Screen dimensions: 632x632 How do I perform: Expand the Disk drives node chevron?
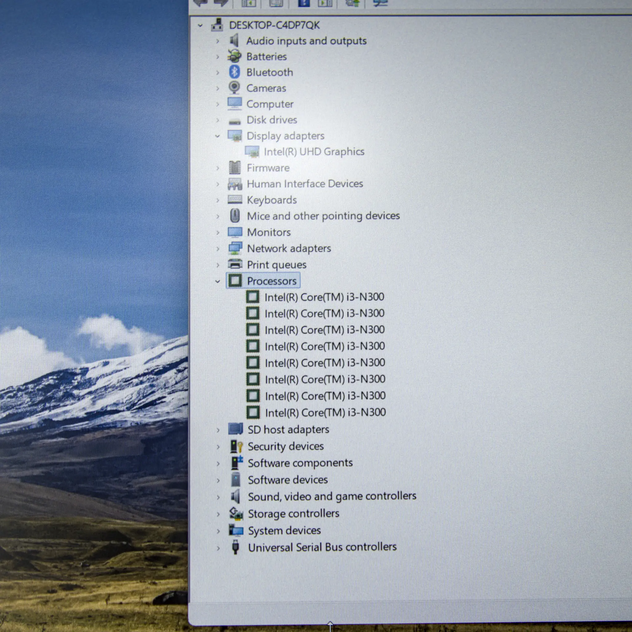pos(218,120)
